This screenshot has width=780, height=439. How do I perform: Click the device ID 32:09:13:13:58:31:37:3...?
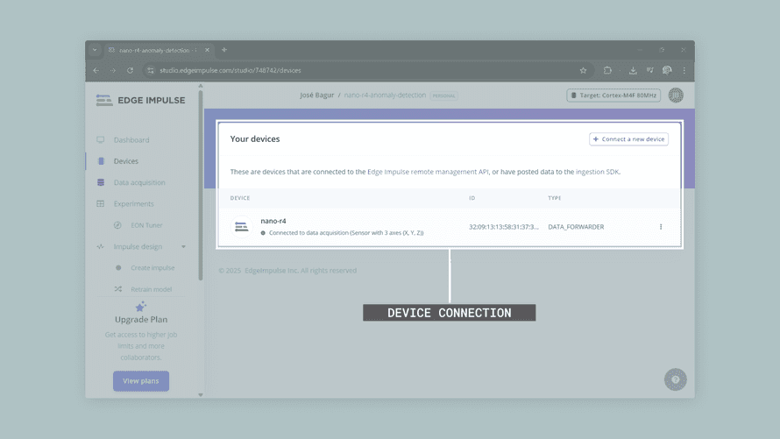[x=503, y=227]
